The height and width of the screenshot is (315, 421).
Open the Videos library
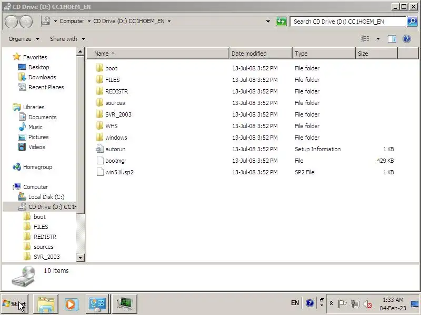[x=36, y=147]
